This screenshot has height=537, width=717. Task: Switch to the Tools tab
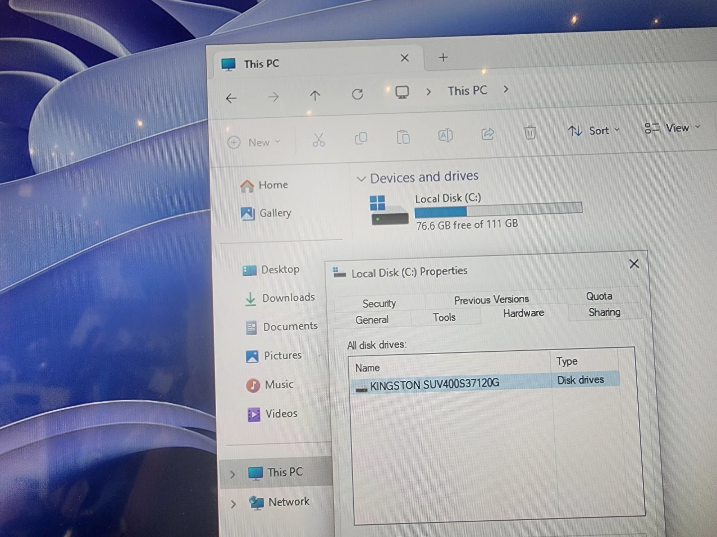point(444,317)
